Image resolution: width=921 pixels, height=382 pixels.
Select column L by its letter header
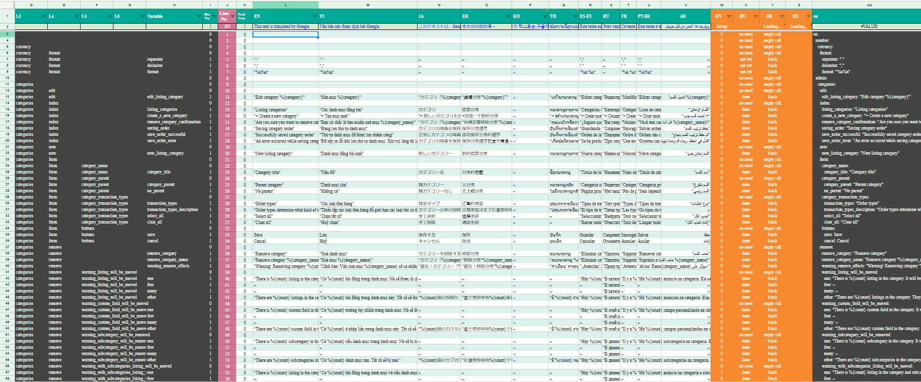[285, 5]
